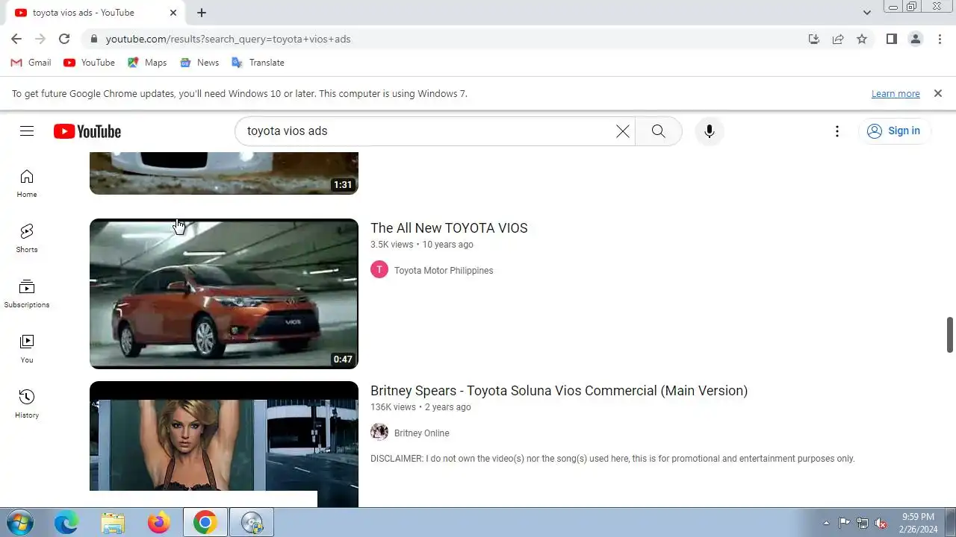Open Shorts in the sidebar

click(27, 239)
